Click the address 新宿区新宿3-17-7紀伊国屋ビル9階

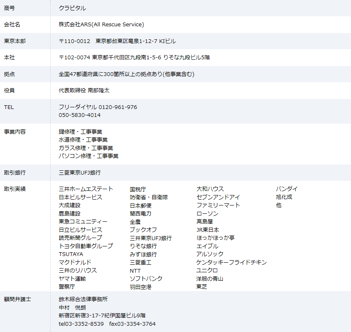click(x=102, y=315)
